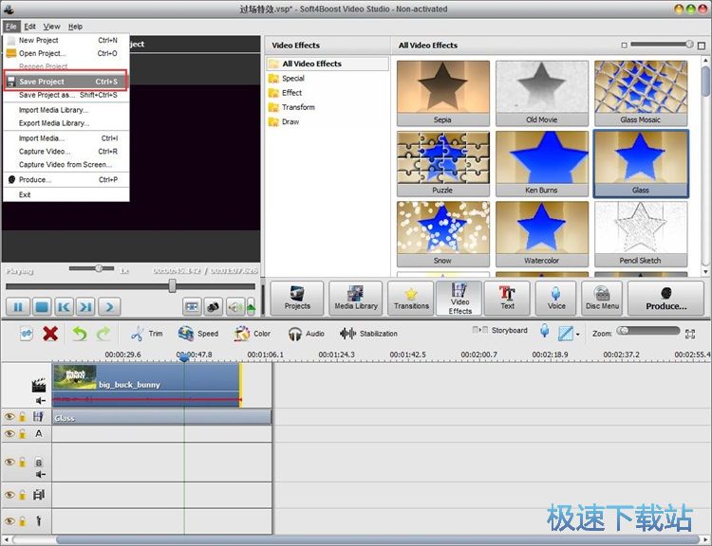Click the large Produce button
The width and height of the screenshot is (712, 546).
[665, 298]
